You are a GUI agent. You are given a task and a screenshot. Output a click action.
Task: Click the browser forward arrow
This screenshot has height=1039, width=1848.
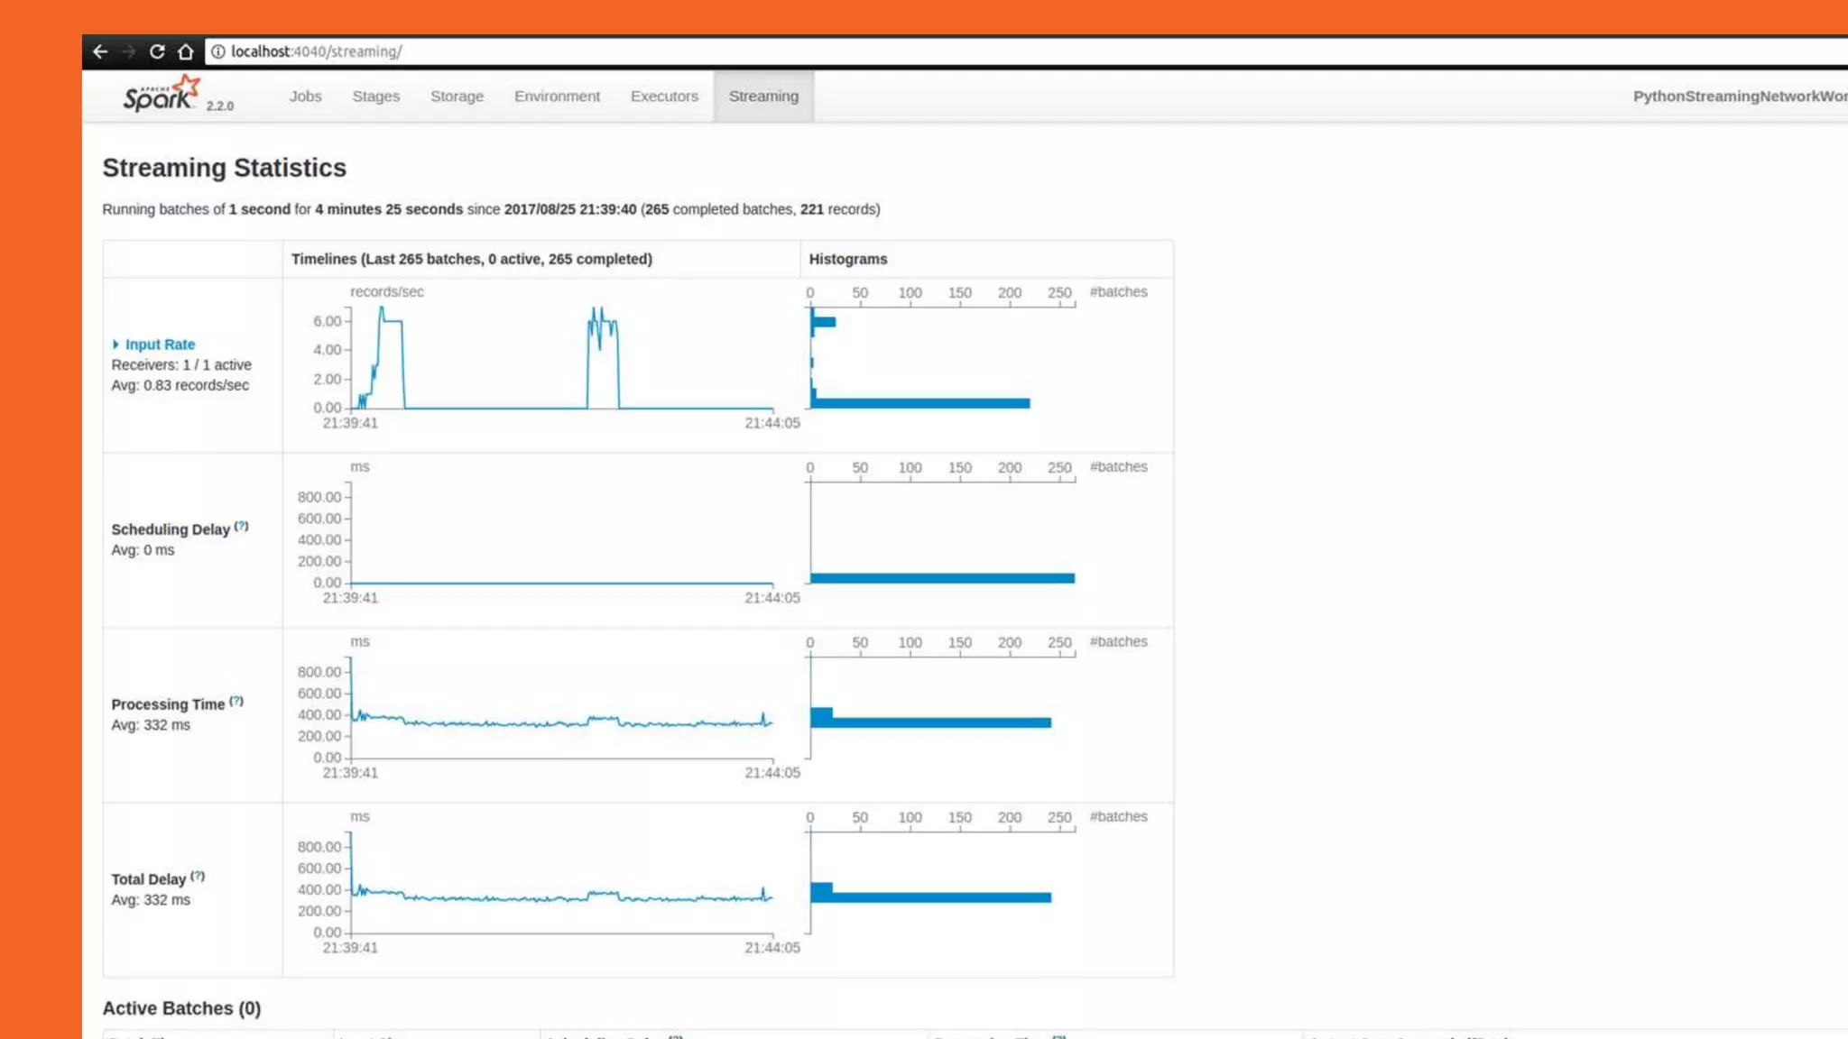(x=129, y=51)
